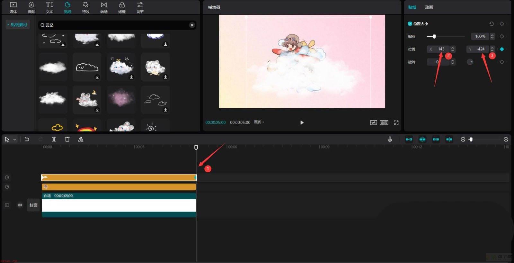Download the bunny with moon sticker
The image size is (514, 263).
pyautogui.click(x=97, y=110)
